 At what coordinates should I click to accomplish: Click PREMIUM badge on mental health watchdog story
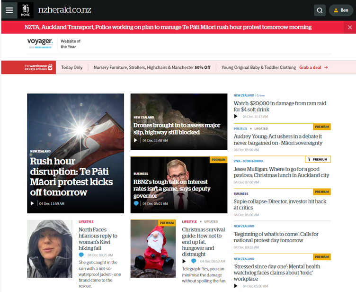click(322, 257)
